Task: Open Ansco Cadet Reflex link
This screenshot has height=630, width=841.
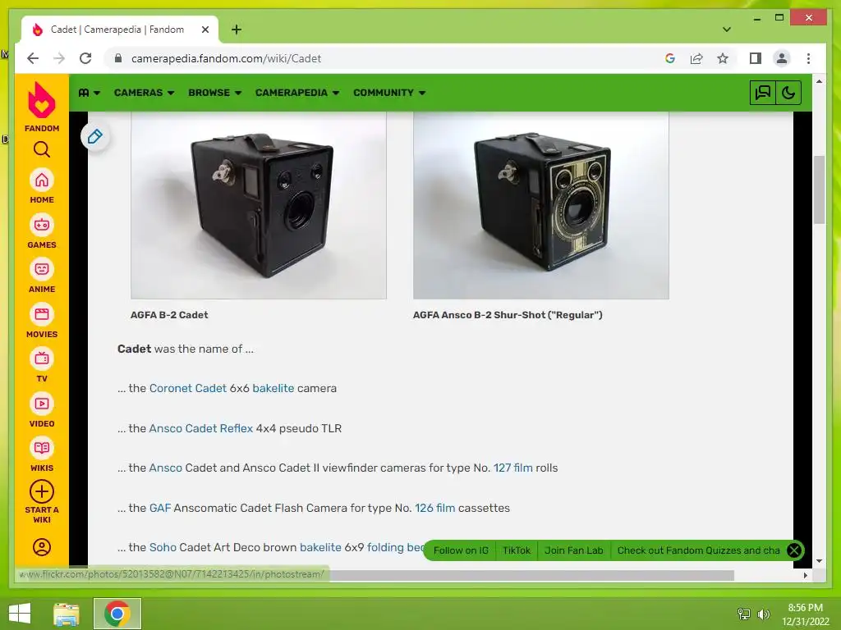Action: [200, 428]
